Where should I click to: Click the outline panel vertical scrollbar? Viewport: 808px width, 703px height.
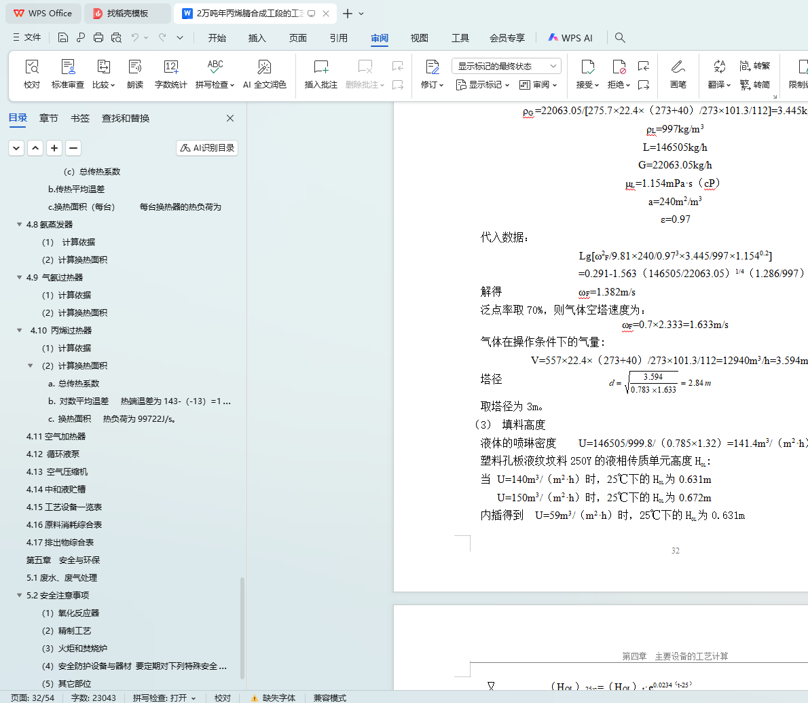pyautogui.click(x=242, y=627)
